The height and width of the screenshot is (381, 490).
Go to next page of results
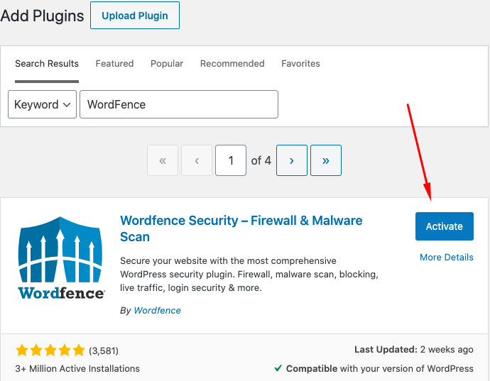tap(292, 160)
